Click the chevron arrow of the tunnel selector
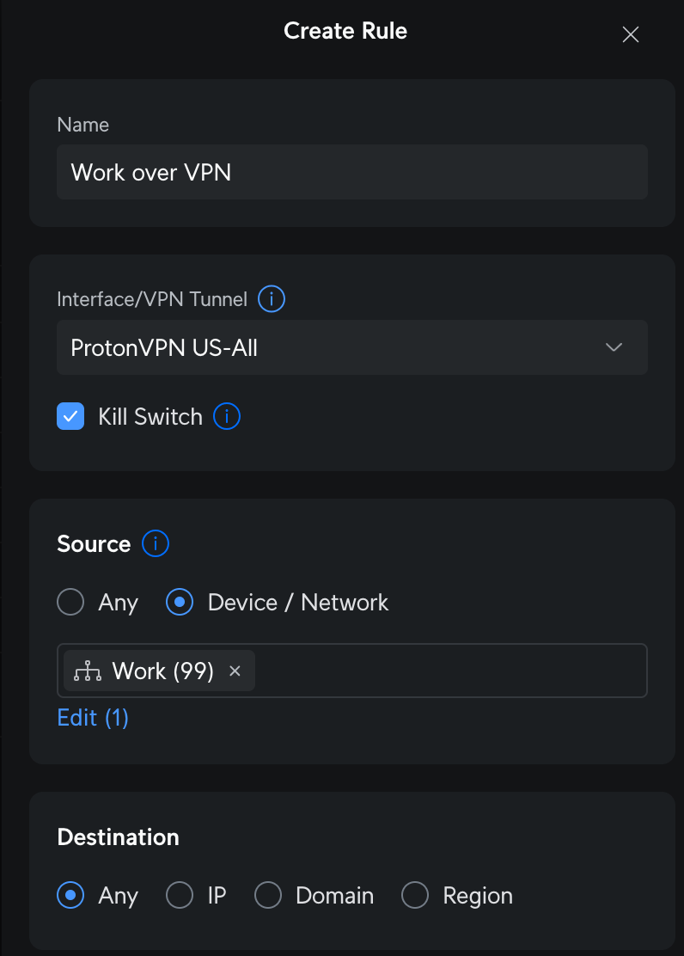The width and height of the screenshot is (684, 956). (x=614, y=347)
